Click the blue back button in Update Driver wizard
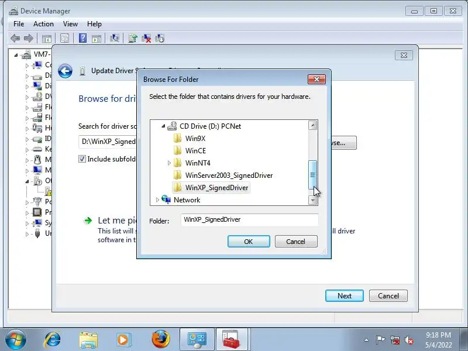 click(x=65, y=71)
